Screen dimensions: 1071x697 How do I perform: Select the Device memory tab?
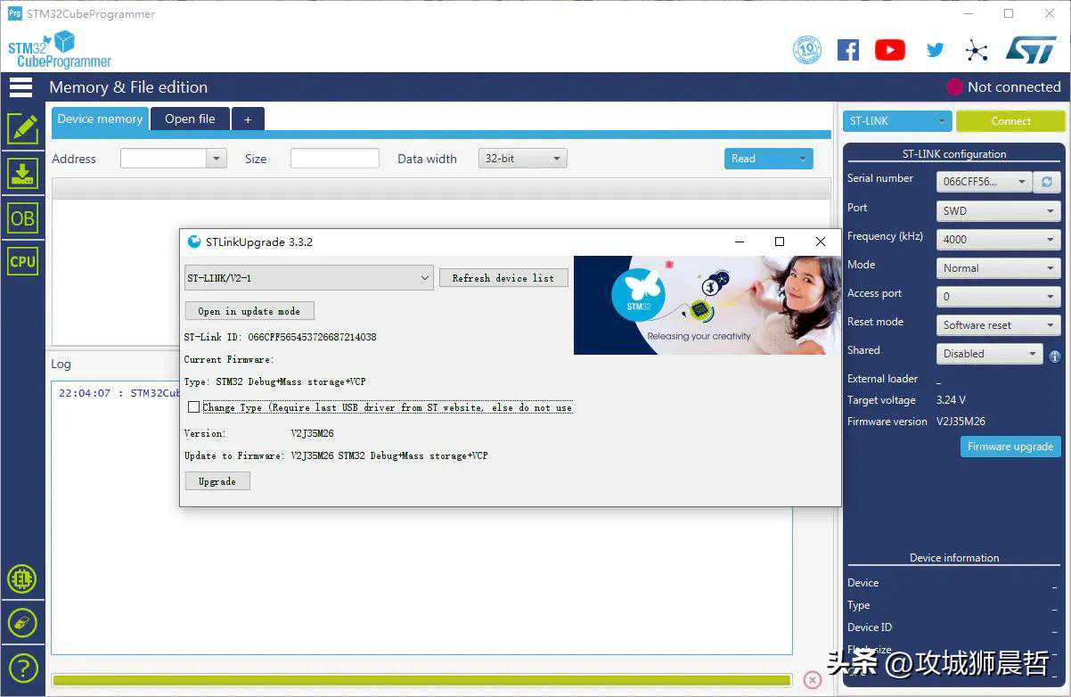[100, 119]
